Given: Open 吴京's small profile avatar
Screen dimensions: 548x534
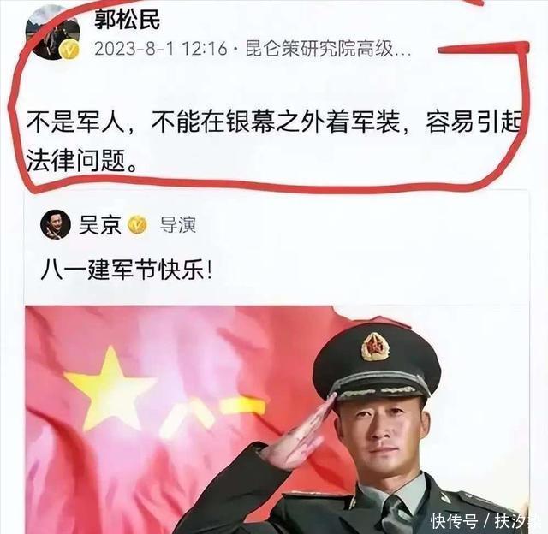Looking at the screenshot, I should pos(56,224).
